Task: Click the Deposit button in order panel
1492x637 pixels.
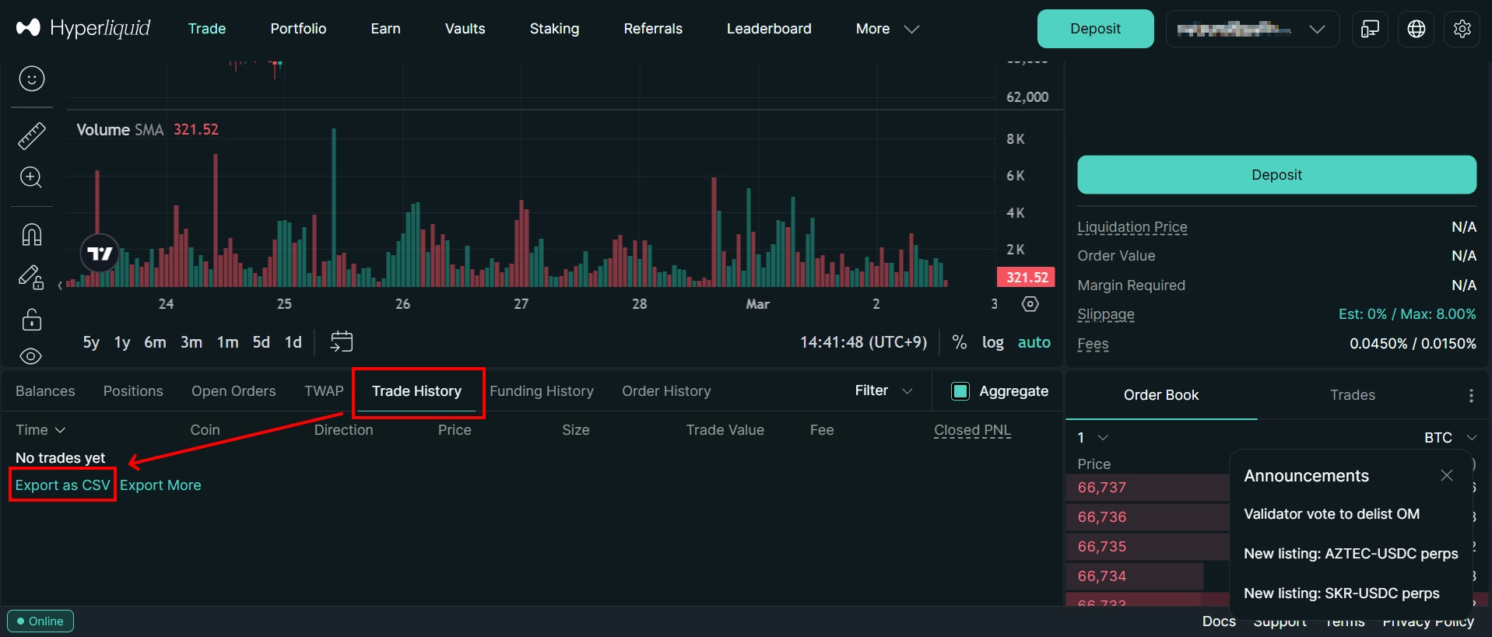Action: tap(1276, 175)
